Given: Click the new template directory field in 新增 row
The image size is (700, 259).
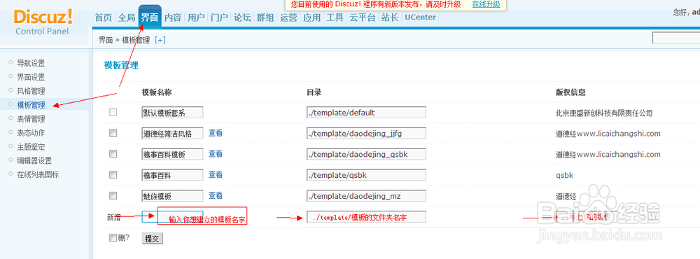Looking at the screenshot, I should point(367,216).
